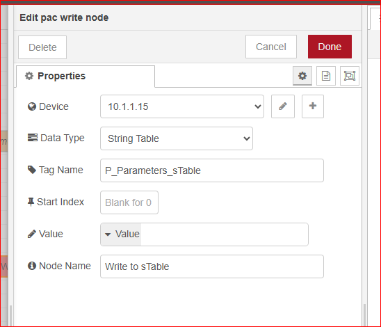Click the Node Name info icon
381x327 pixels.
coord(32,266)
